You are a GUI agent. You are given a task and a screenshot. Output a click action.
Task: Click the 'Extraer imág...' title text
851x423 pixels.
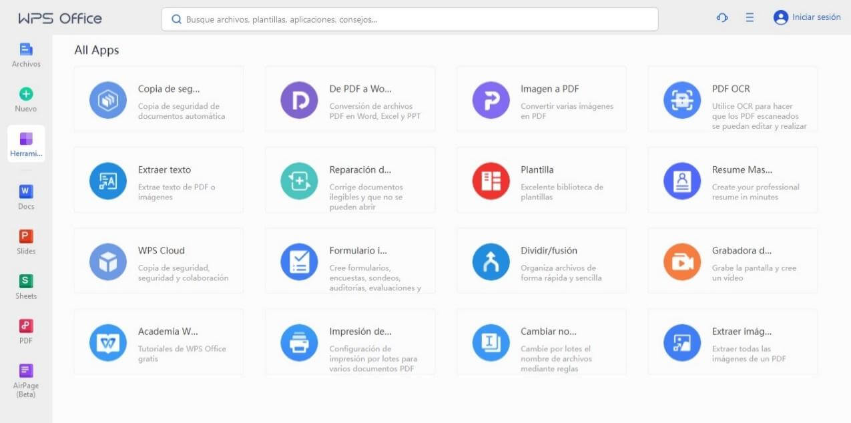[x=742, y=331]
